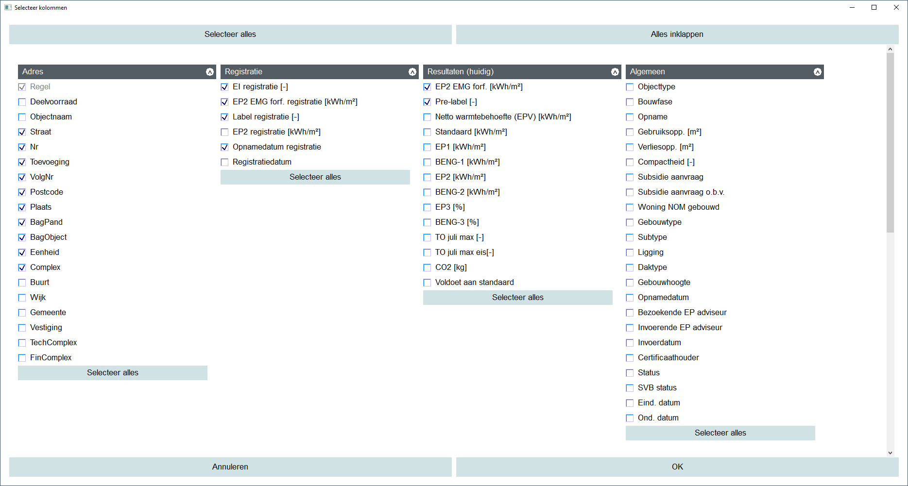Cancel with the Annuleren button
The width and height of the screenshot is (908, 486).
pos(230,467)
